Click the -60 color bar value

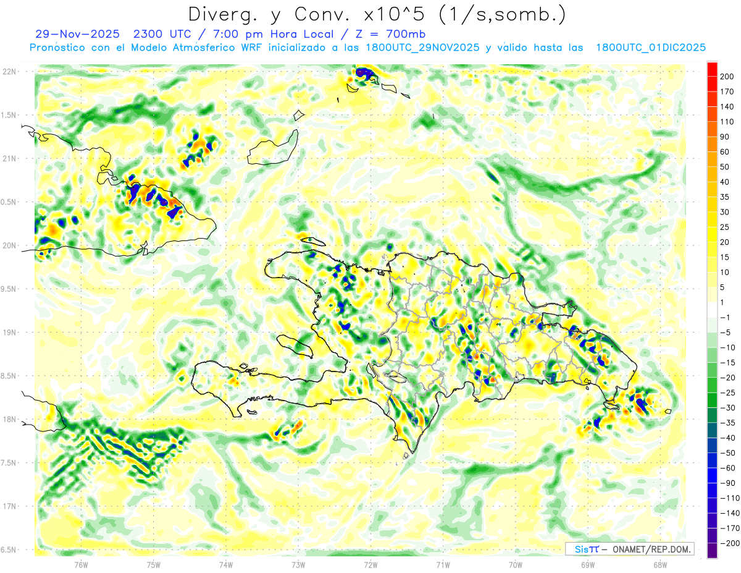pyautogui.click(x=729, y=467)
